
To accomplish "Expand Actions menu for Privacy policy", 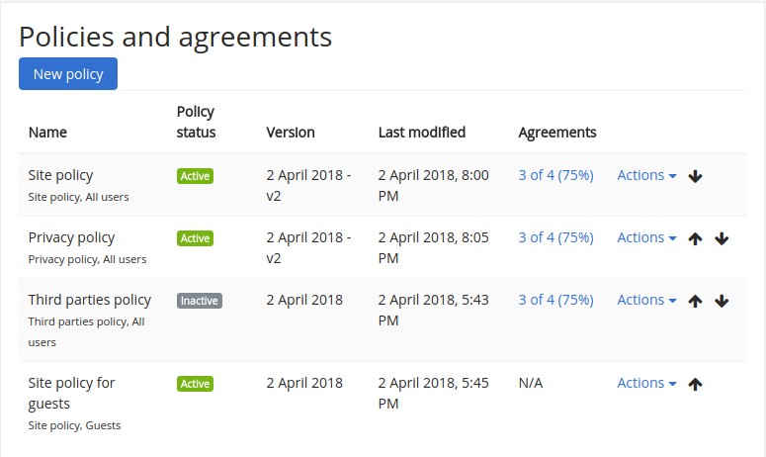I will 646,237.
